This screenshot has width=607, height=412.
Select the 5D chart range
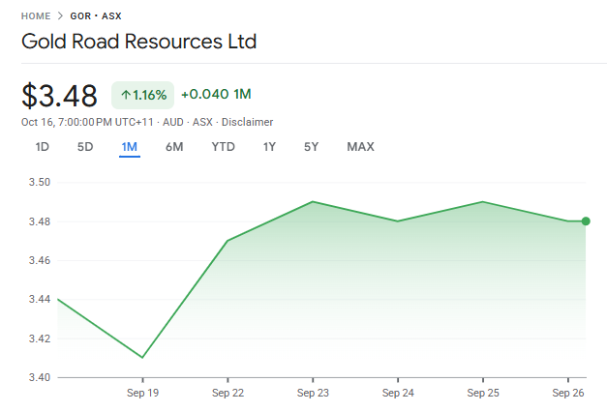tap(85, 147)
